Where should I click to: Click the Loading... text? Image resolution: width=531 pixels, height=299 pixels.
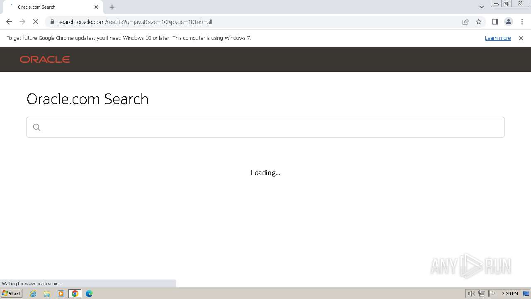click(x=265, y=173)
